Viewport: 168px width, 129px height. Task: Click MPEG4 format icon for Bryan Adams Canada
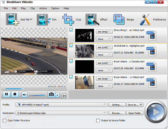(x=152, y=67)
